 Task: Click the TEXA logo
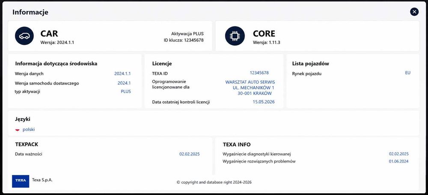click(21, 181)
